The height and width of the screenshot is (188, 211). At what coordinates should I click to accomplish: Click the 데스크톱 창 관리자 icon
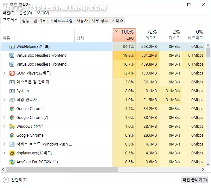12,82
